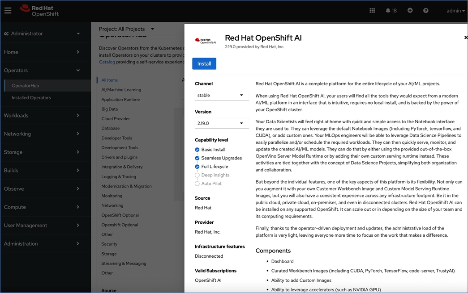Open the Administrator perspective switcher
Image resolution: width=468 pixels, height=293 pixels.
[42, 33]
